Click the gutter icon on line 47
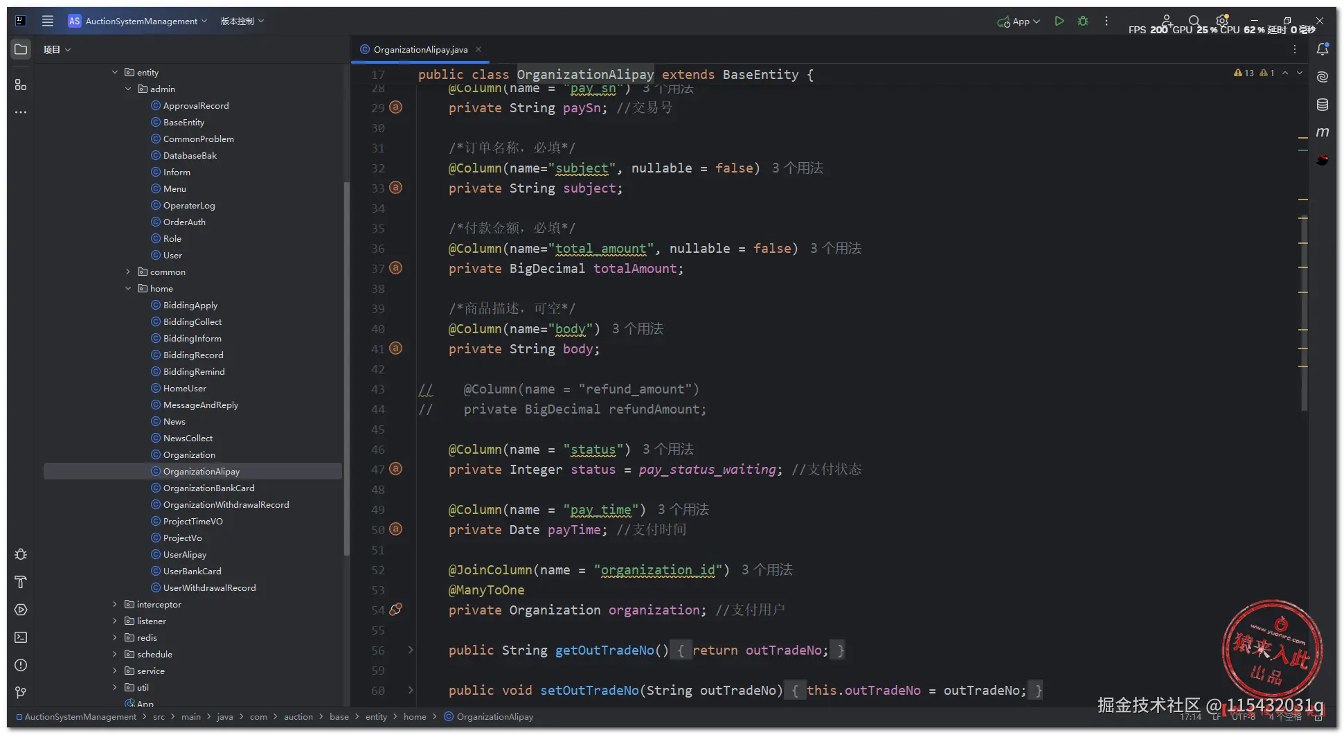 pos(395,469)
